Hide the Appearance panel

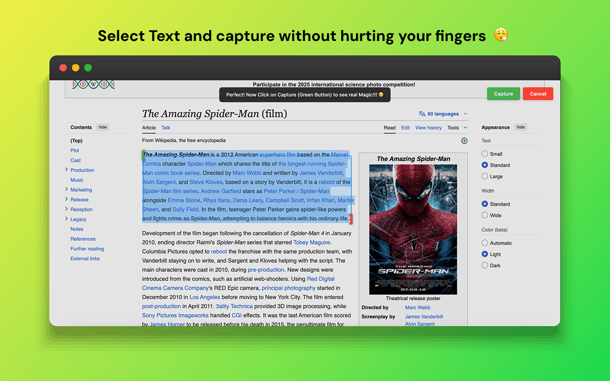(x=520, y=127)
